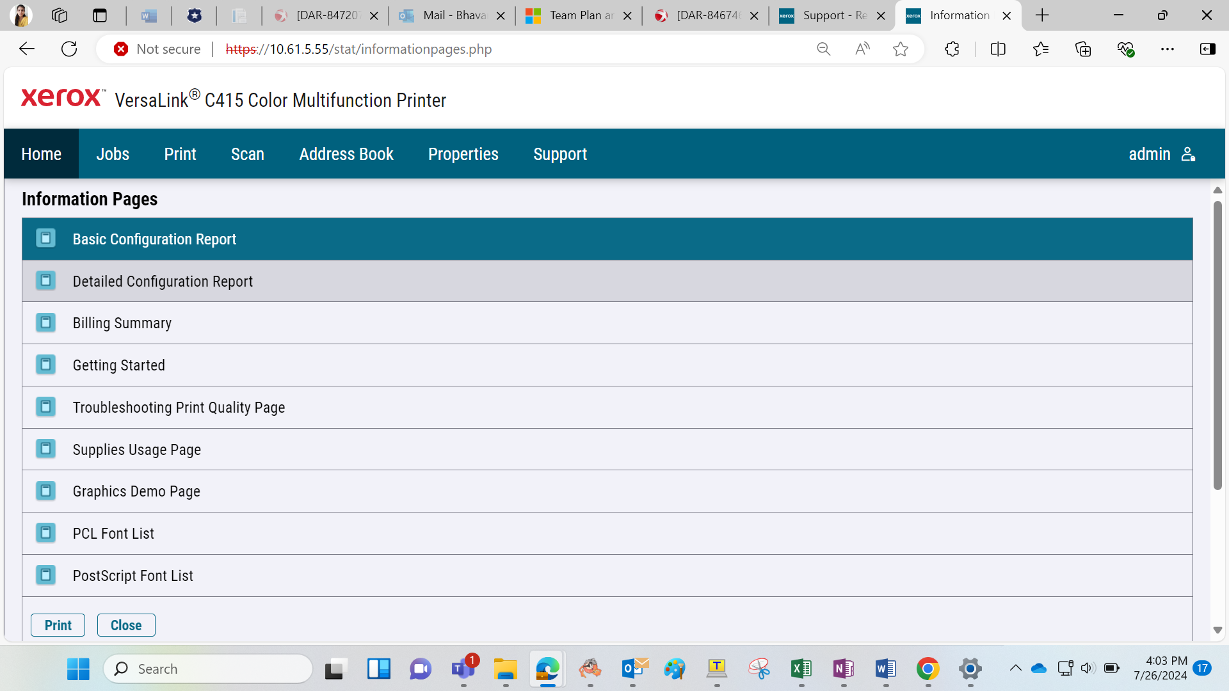Click the page vertical scrollbar down arrow
1229x691 pixels.
click(1217, 631)
